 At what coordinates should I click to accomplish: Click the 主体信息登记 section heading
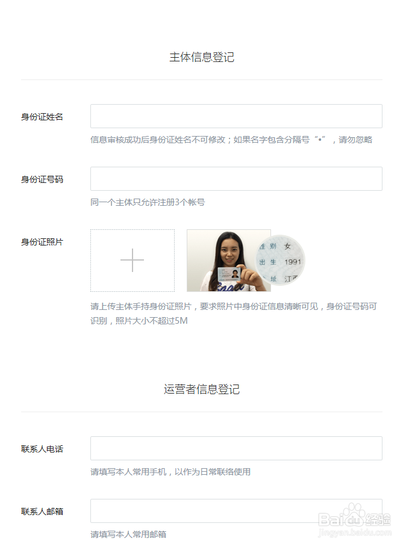pos(202,57)
